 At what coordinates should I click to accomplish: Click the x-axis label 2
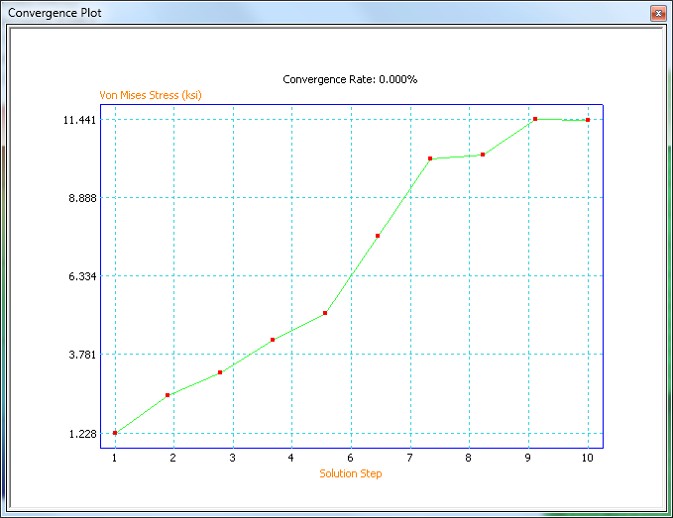172,458
